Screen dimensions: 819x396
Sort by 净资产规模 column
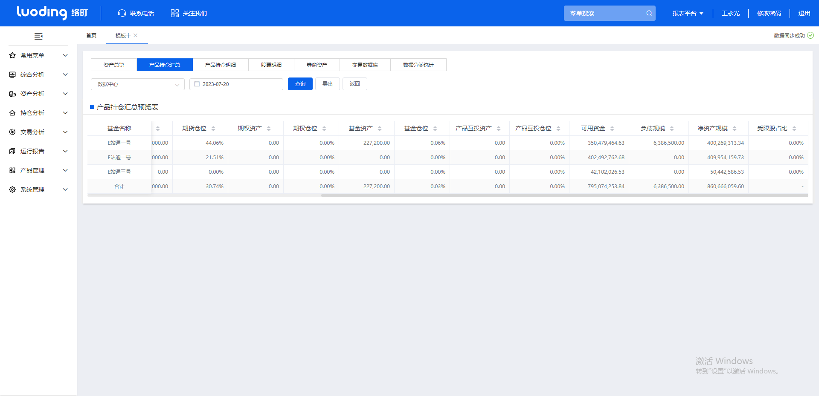(x=735, y=128)
